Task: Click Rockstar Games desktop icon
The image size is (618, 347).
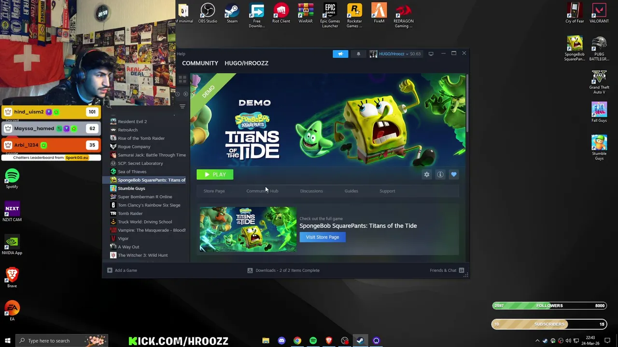Action: point(354,15)
